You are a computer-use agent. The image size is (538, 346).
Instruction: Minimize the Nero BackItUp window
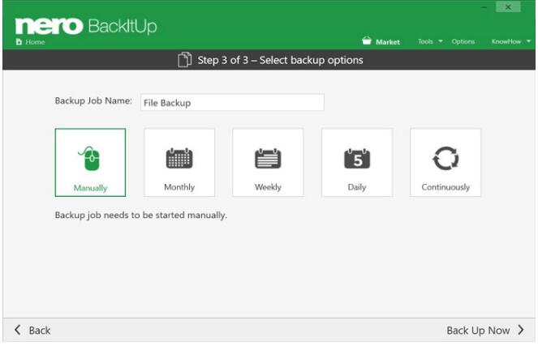pyautogui.click(x=484, y=6)
